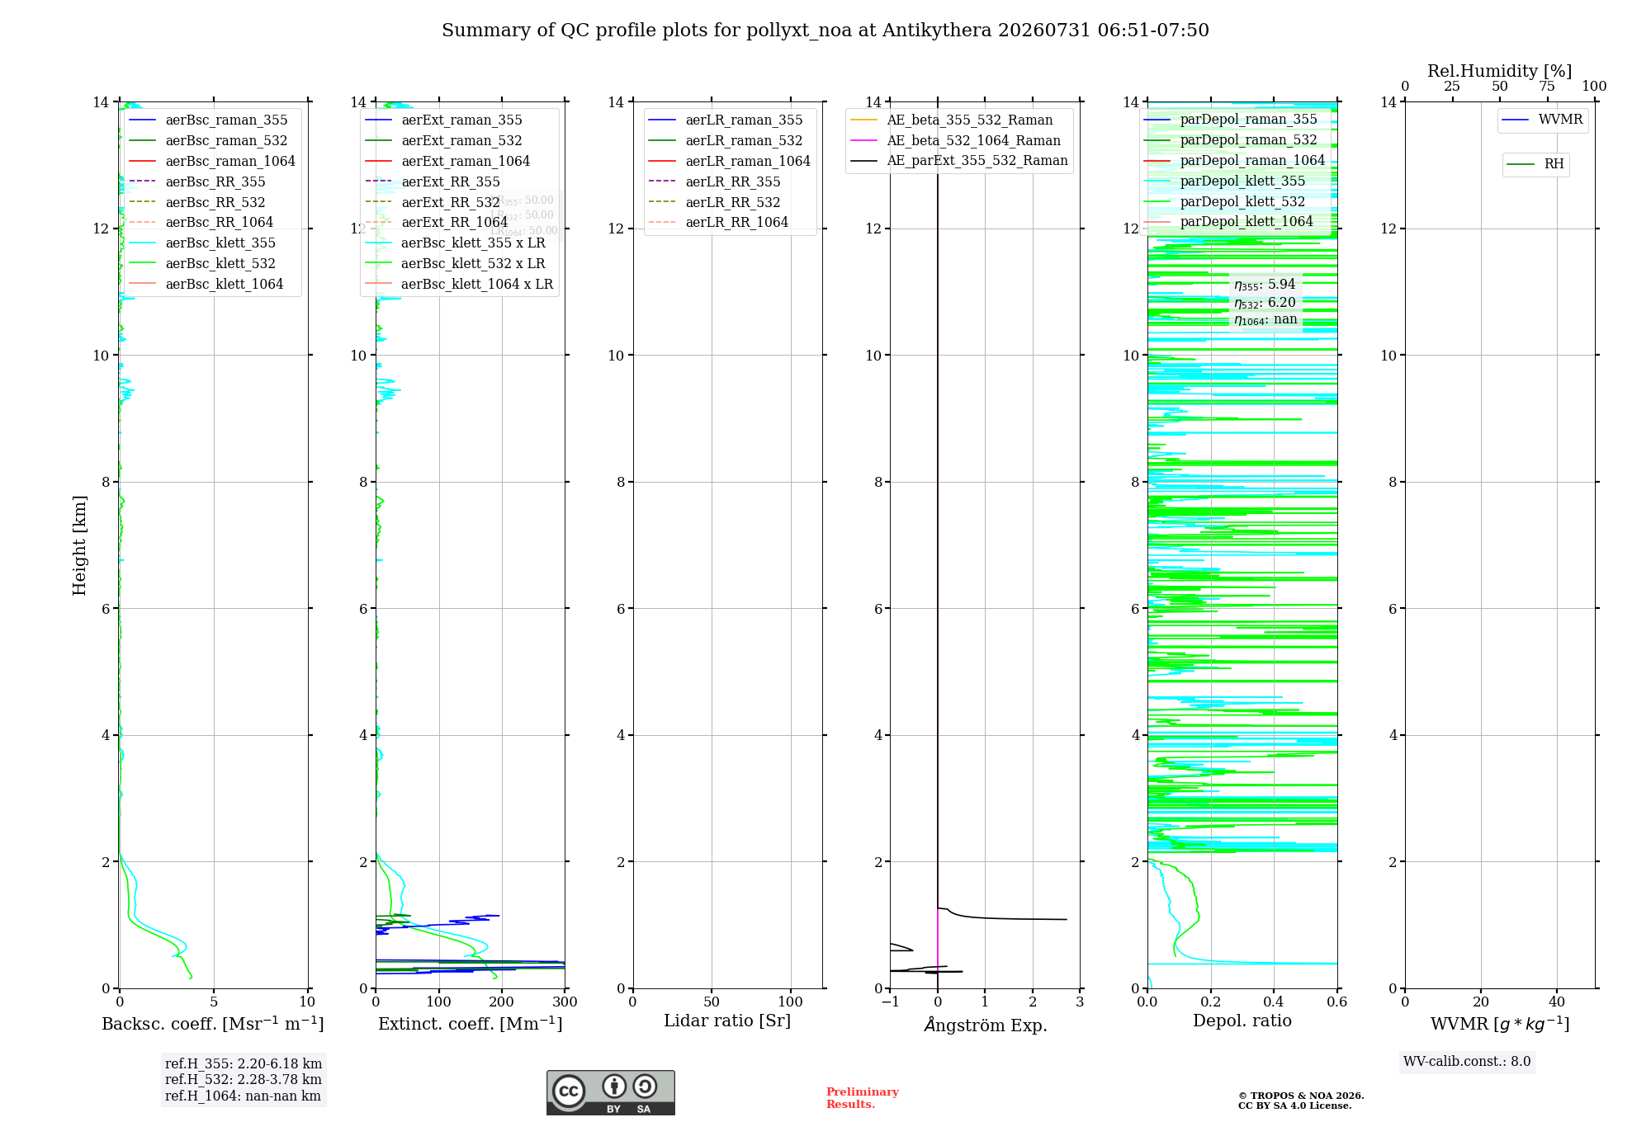The image size is (1651, 1122).
Task: Pick legend entry aerLR_RR_1064
Action: 719,223
